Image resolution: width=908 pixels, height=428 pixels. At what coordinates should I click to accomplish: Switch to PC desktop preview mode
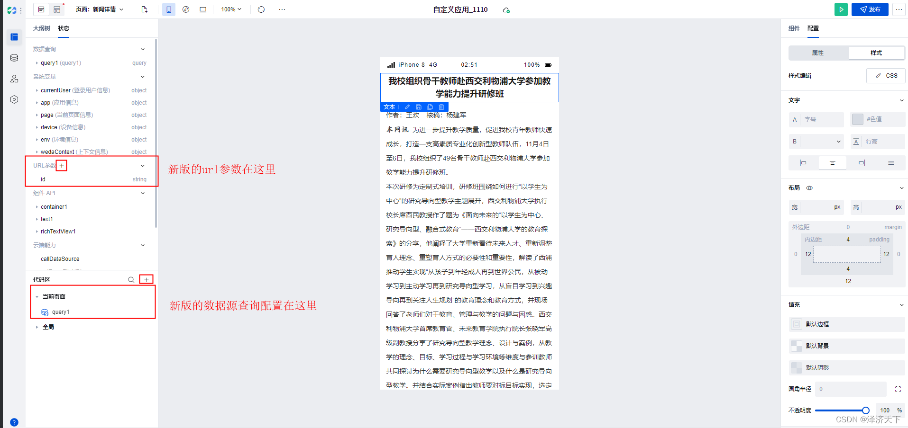coord(203,9)
